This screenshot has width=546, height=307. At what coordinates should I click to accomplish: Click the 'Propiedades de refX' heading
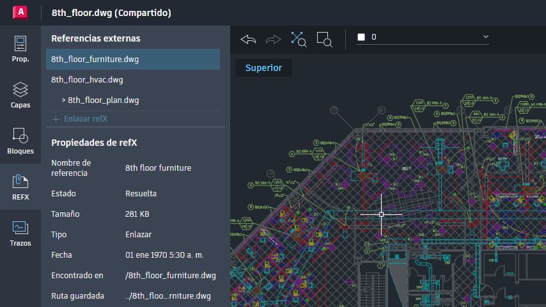[94, 143]
